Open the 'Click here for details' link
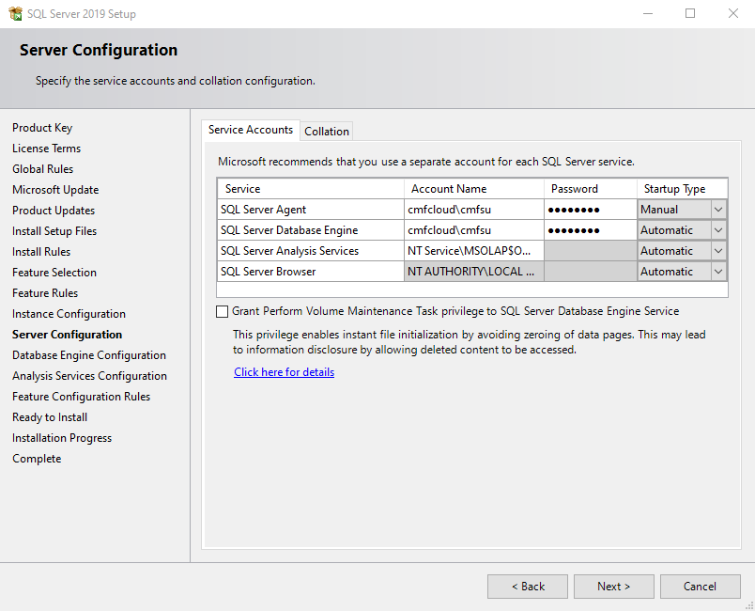The image size is (755, 611). click(x=284, y=372)
